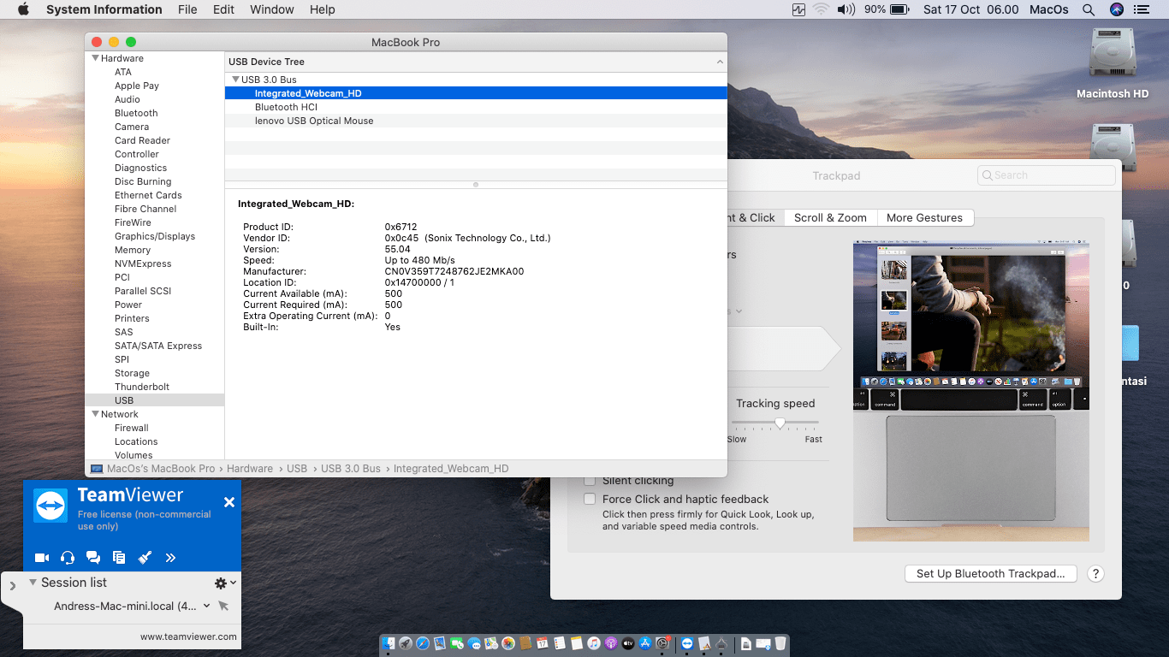Enable Force Click and haptic feedback
Screen dimensions: 1169x657
589,499
